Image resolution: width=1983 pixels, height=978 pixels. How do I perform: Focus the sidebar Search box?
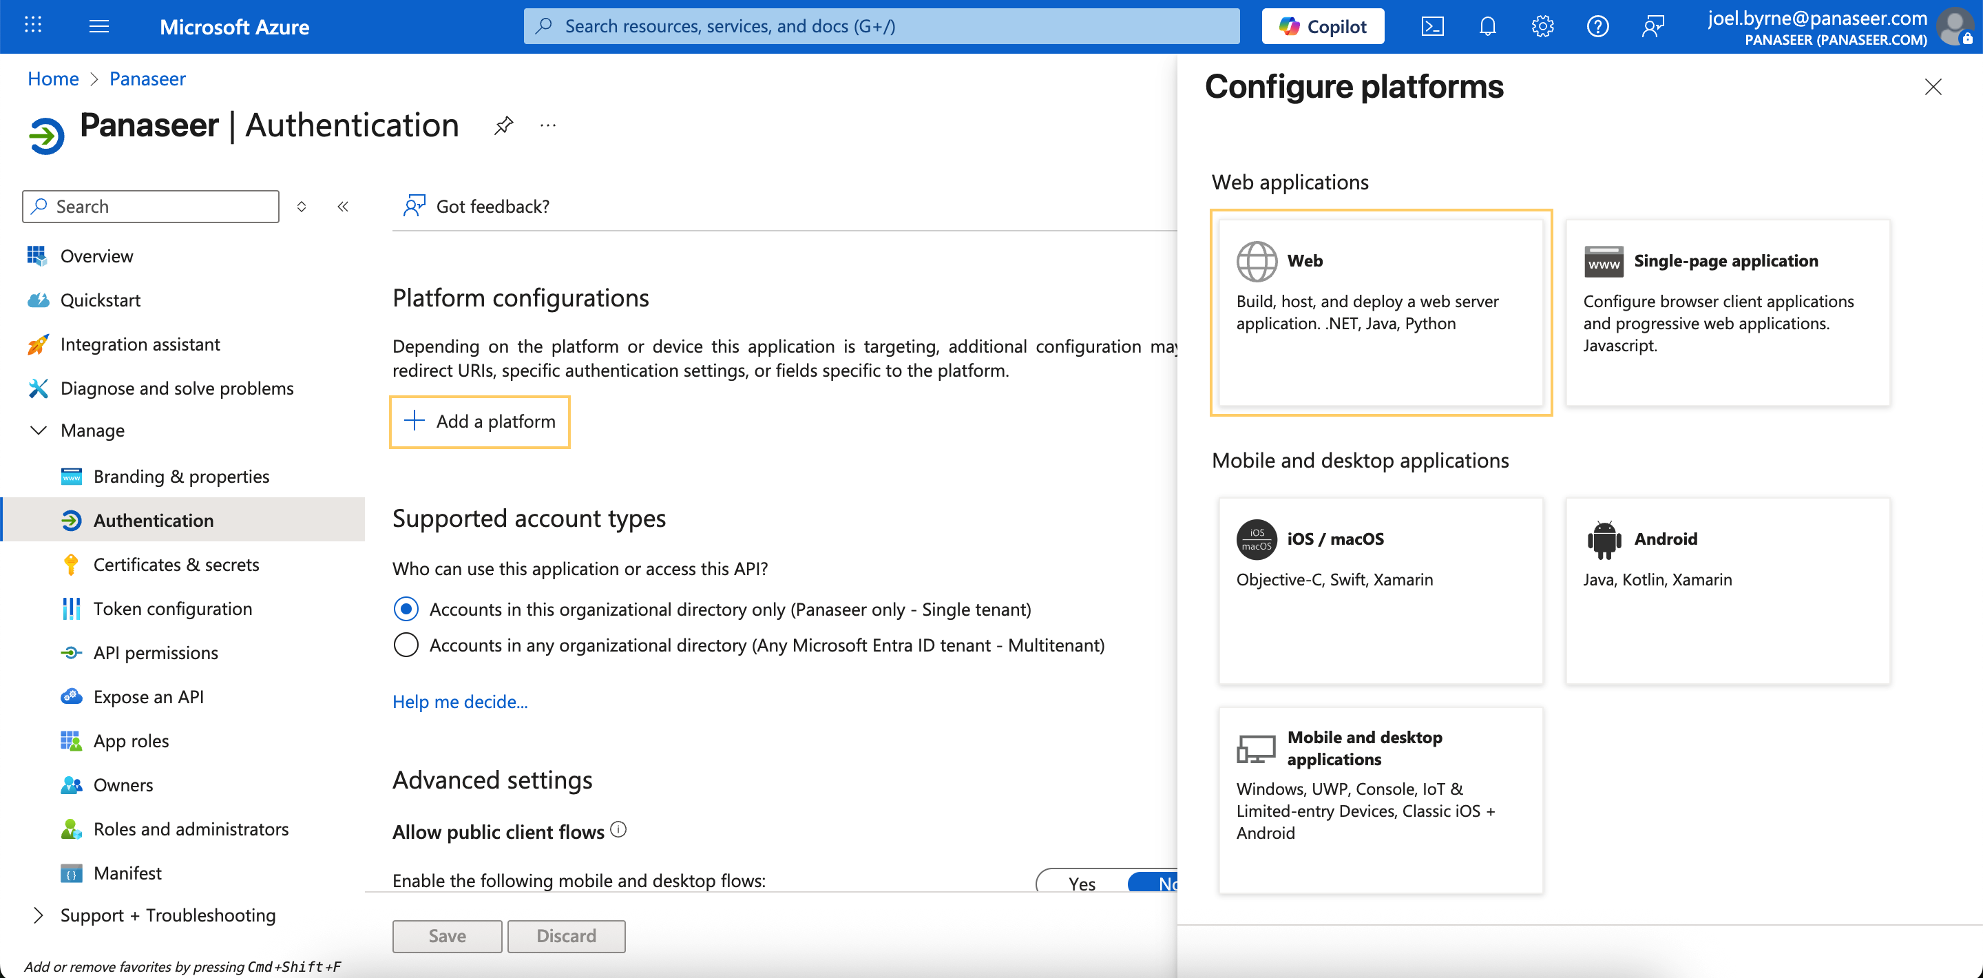click(x=151, y=207)
